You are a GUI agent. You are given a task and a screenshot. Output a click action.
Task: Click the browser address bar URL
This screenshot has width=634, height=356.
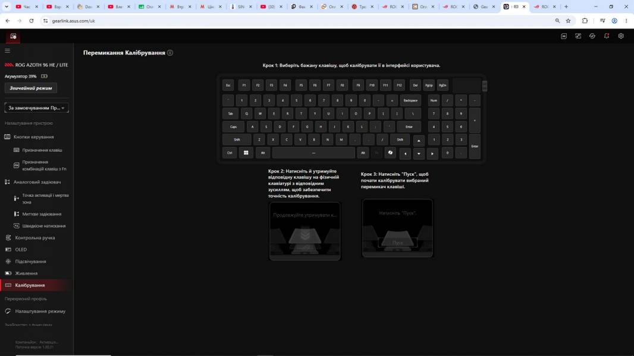tap(73, 21)
